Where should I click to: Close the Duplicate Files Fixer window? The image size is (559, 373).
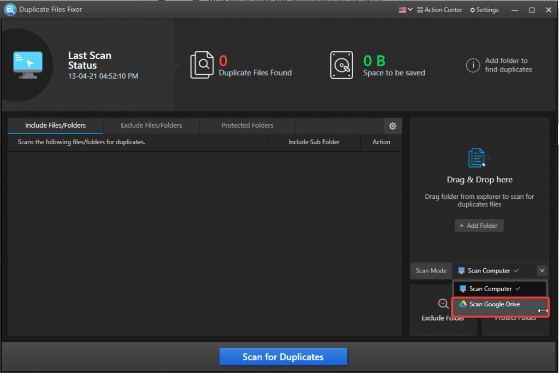coord(549,10)
